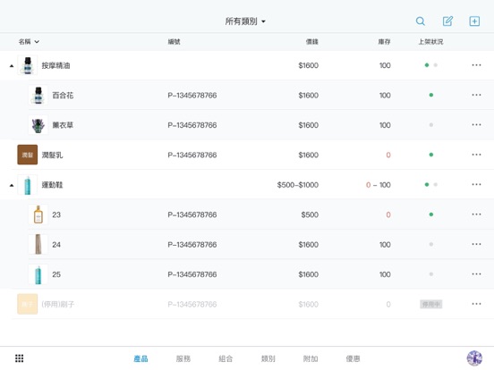Open more options for 潤髮乳 row

click(476, 155)
